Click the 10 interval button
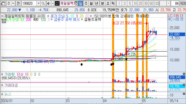 tap(135, 3)
